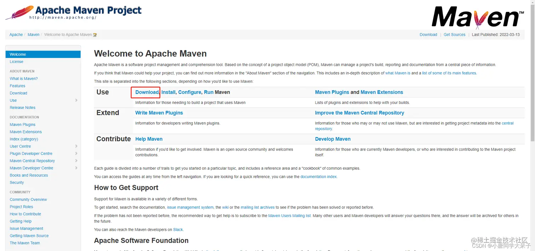This screenshot has width=535, height=251.
Task: Open the Maven Extensions heading link in the Use row
Action: pyautogui.click(x=382, y=92)
